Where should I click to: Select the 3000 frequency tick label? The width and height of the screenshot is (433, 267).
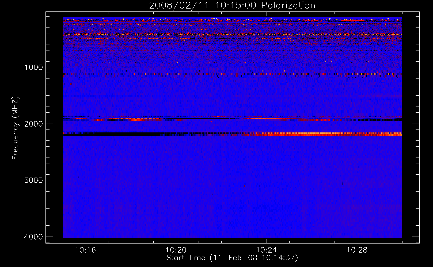(x=33, y=180)
